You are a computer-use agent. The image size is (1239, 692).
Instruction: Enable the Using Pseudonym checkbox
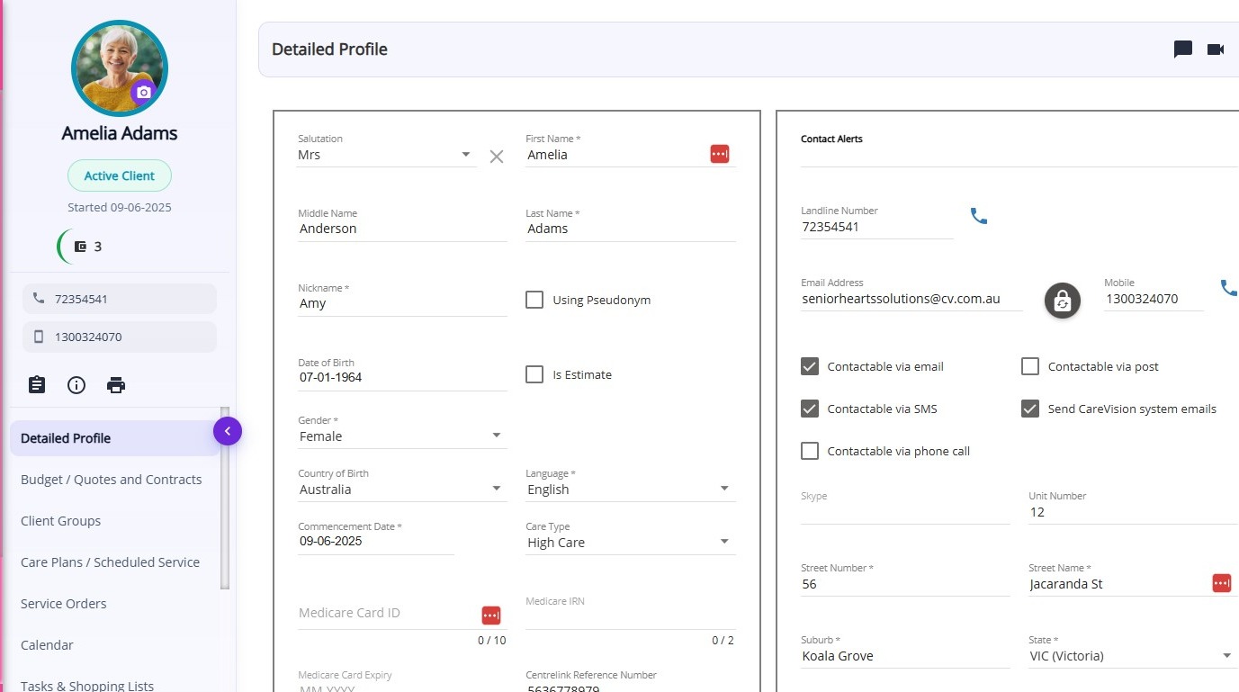point(534,300)
